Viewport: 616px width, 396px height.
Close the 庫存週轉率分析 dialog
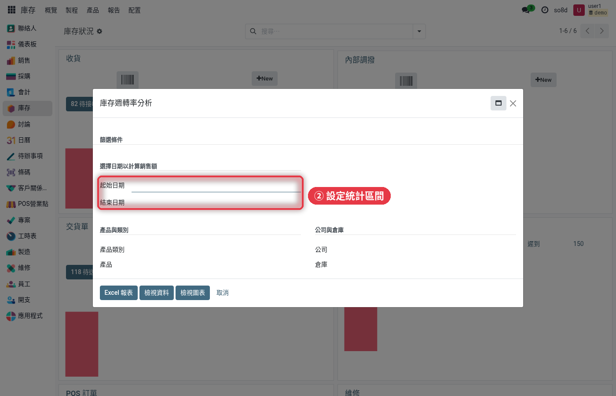[513, 103]
